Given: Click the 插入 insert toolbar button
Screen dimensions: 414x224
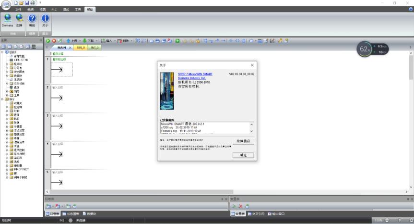Looking at the screenshot, I should click(x=106, y=41).
